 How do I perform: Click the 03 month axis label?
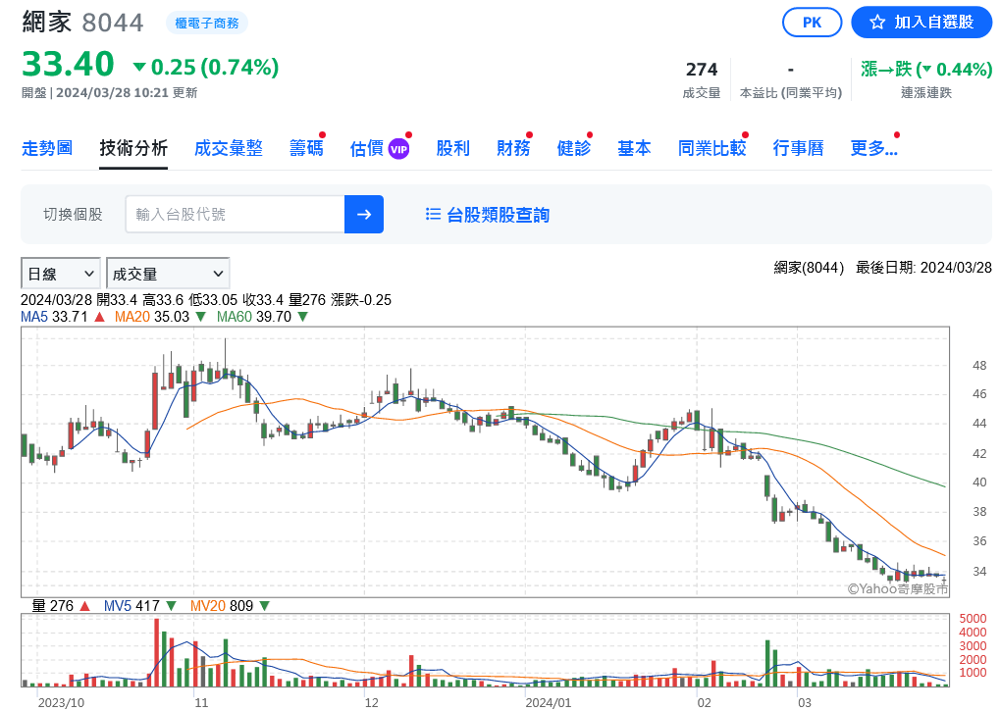click(805, 703)
